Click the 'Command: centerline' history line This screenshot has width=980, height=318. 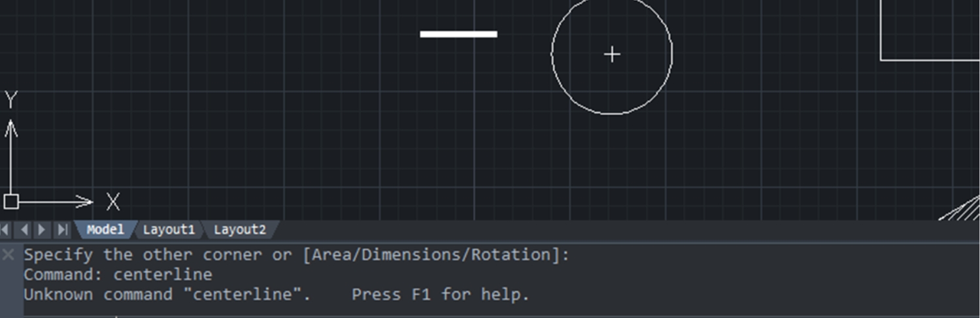click(x=118, y=274)
